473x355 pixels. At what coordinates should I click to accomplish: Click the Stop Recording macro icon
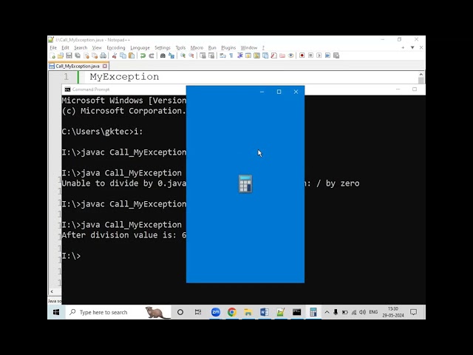(x=310, y=55)
